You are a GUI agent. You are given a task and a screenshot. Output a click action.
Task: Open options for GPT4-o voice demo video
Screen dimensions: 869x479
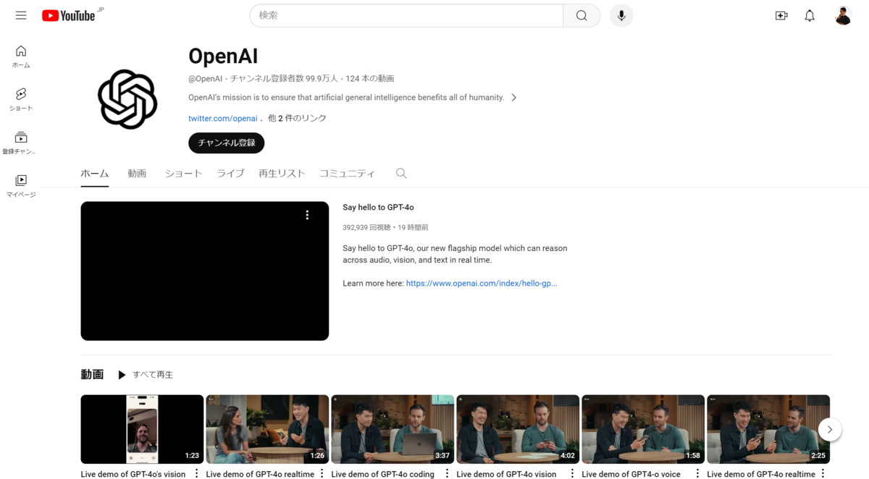tap(697, 474)
